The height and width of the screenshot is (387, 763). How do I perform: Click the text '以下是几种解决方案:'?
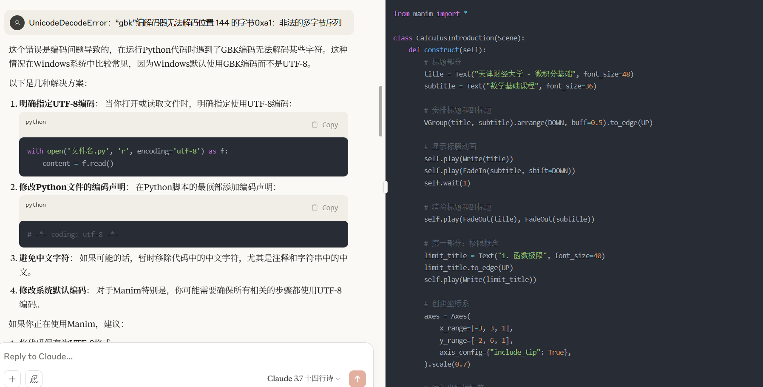point(48,83)
